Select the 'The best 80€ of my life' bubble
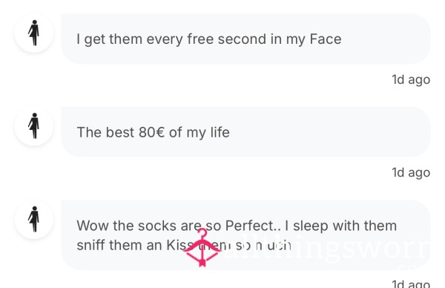The height and width of the screenshot is (288, 445). coord(245,132)
